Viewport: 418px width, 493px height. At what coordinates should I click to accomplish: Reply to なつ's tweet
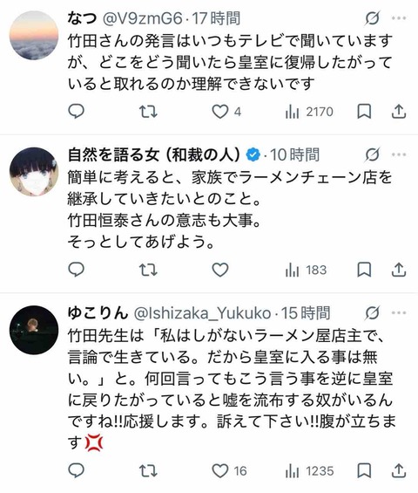(77, 112)
